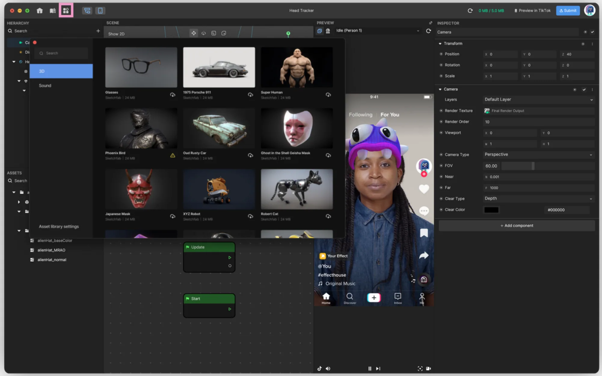Collapse the top folder in Assets tree
Image resolution: width=602 pixels, height=376 pixels.
(14, 192)
